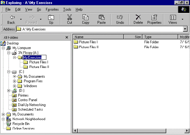Expand the Address bar dropdown list
Image resolution: width=190 pixels, height=135 pixels.
click(x=185, y=29)
